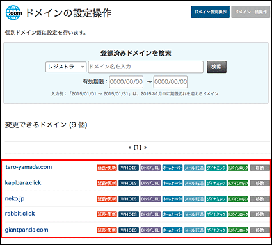Click メール転送 for kapibara.click
The image size is (272, 245).
tap(194, 183)
